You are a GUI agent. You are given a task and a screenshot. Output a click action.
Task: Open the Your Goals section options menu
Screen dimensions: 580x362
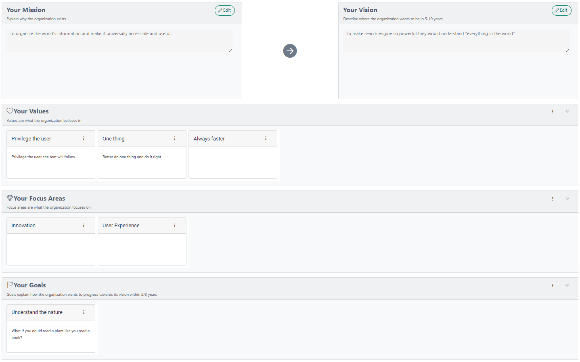[x=553, y=286]
